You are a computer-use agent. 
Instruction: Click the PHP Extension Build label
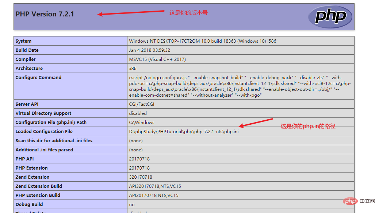[38, 195]
